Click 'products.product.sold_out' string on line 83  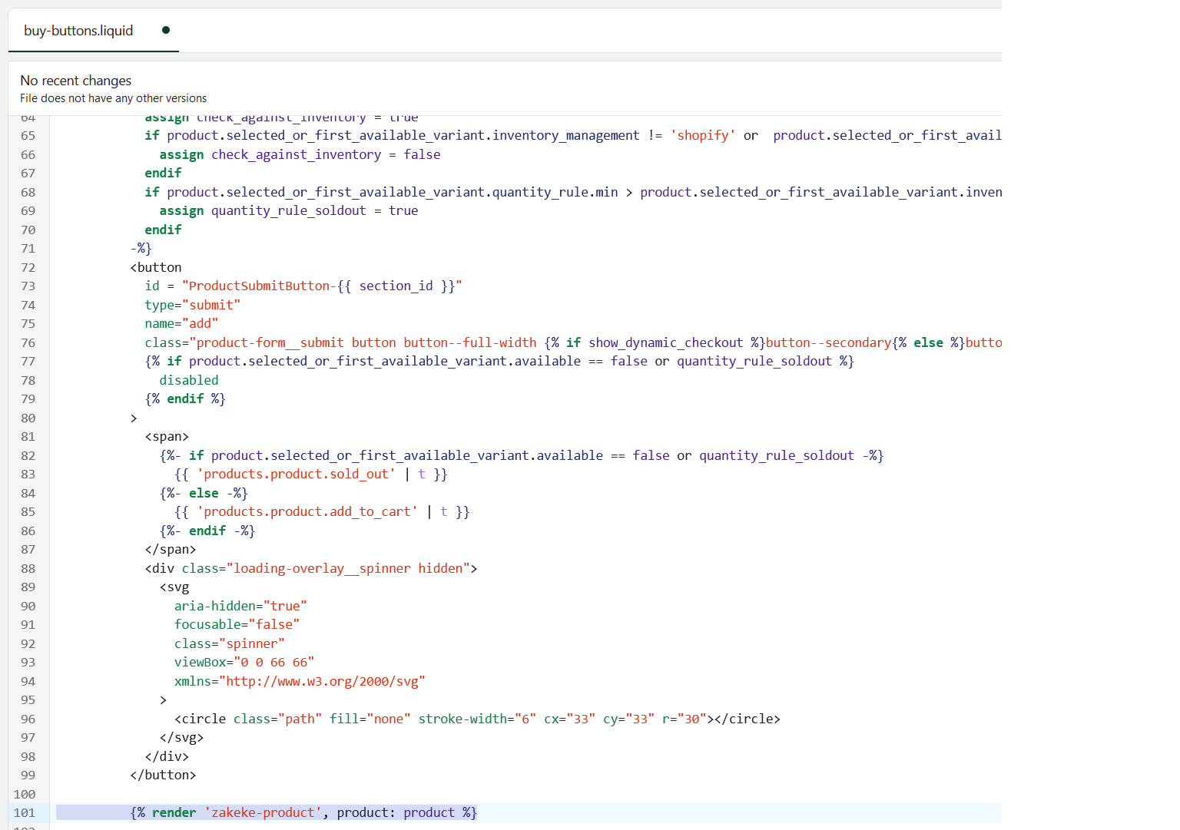pos(297,475)
